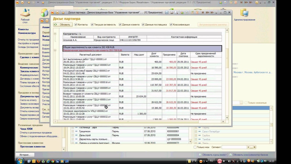Click the red pause recorder icon in taskbar
The width and height of the screenshot is (291, 164).
click(x=220, y=161)
